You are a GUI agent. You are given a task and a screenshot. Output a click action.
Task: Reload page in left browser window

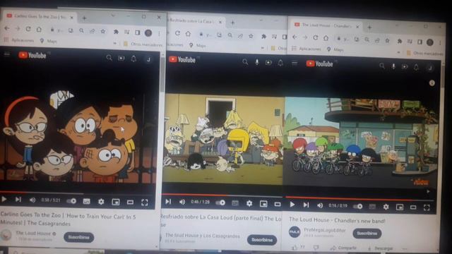(28, 29)
